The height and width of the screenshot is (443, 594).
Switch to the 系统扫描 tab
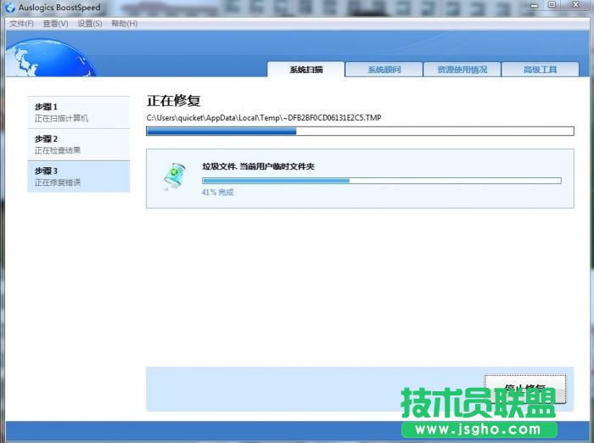[x=305, y=70]
